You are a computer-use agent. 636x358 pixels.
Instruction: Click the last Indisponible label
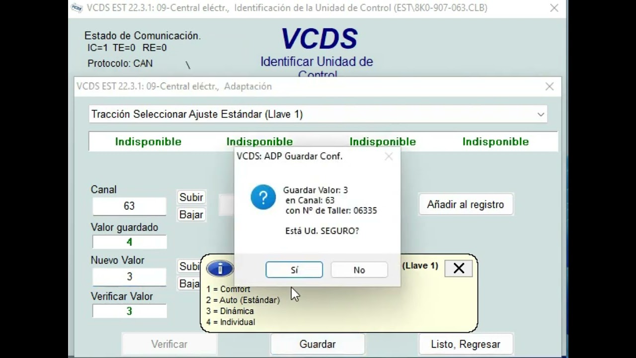(495, 142)
